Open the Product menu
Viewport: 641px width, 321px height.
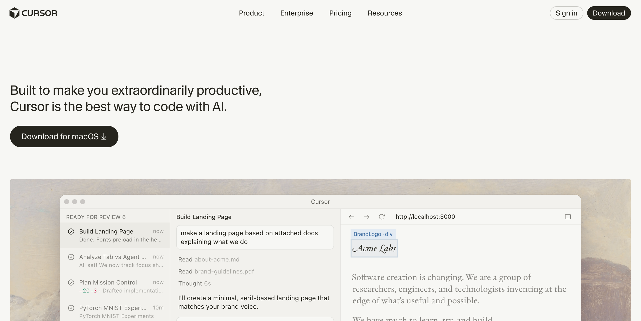pos(251,13)
